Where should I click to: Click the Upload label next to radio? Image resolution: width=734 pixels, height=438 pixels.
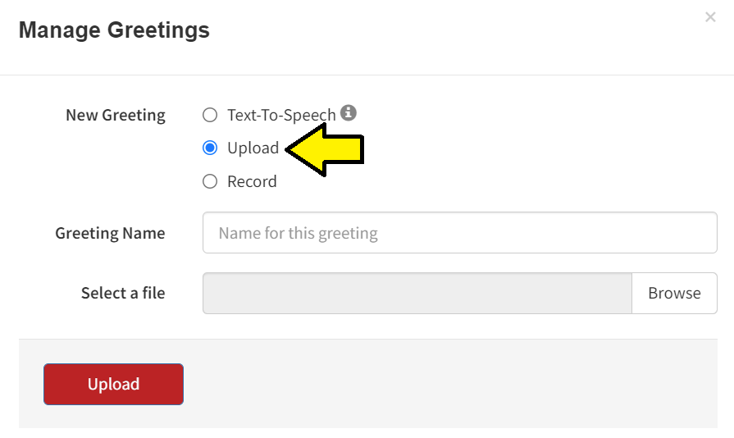[x=253, y=148]
